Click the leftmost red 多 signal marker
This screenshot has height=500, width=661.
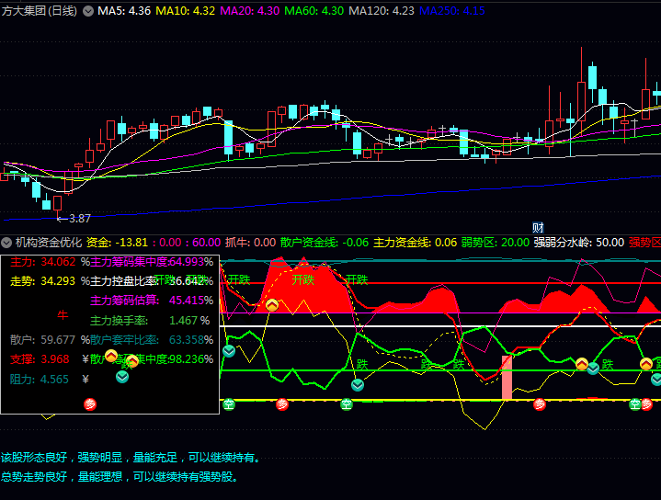tap(90, 403)
